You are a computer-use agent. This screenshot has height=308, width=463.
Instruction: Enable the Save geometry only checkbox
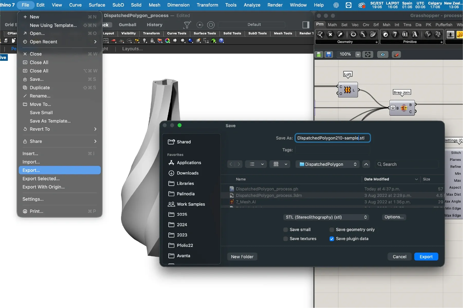[332, 230]
